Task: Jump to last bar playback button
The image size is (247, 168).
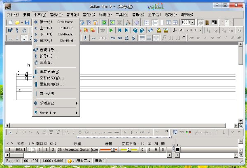Action: point(126,30)
